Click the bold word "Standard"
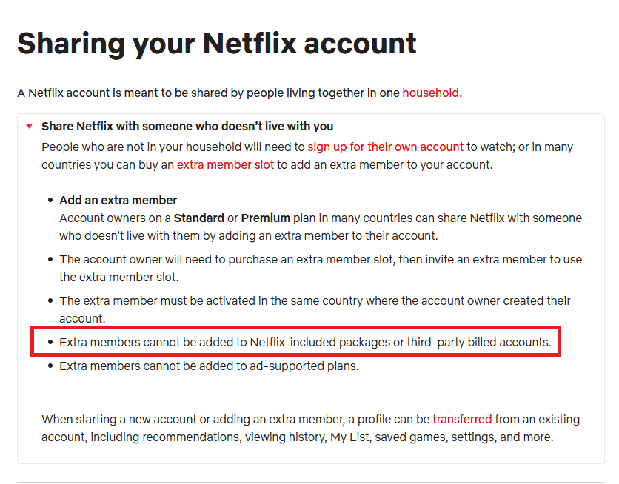 [x=198, y=218]
